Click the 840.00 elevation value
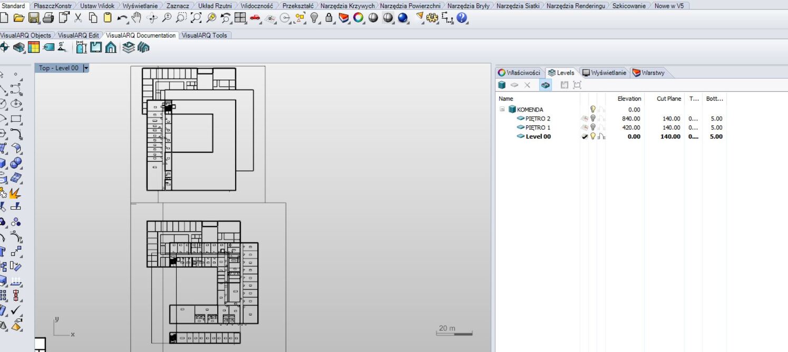This screenshot has height=352, width=788. 631,119
